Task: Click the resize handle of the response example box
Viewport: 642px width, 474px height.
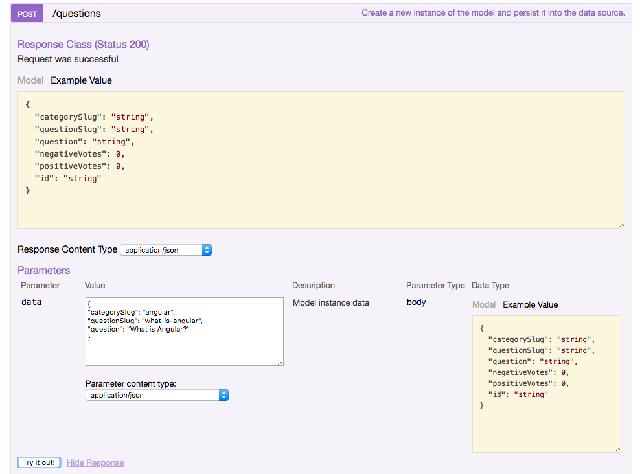Action: click(621, 225)
